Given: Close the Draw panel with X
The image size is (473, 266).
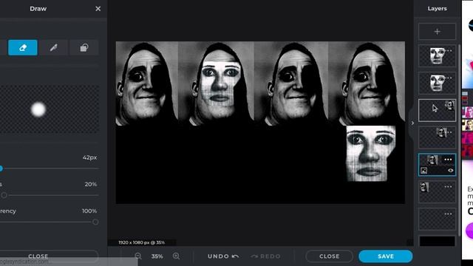Looking at the screenshot, I should 98,9.
